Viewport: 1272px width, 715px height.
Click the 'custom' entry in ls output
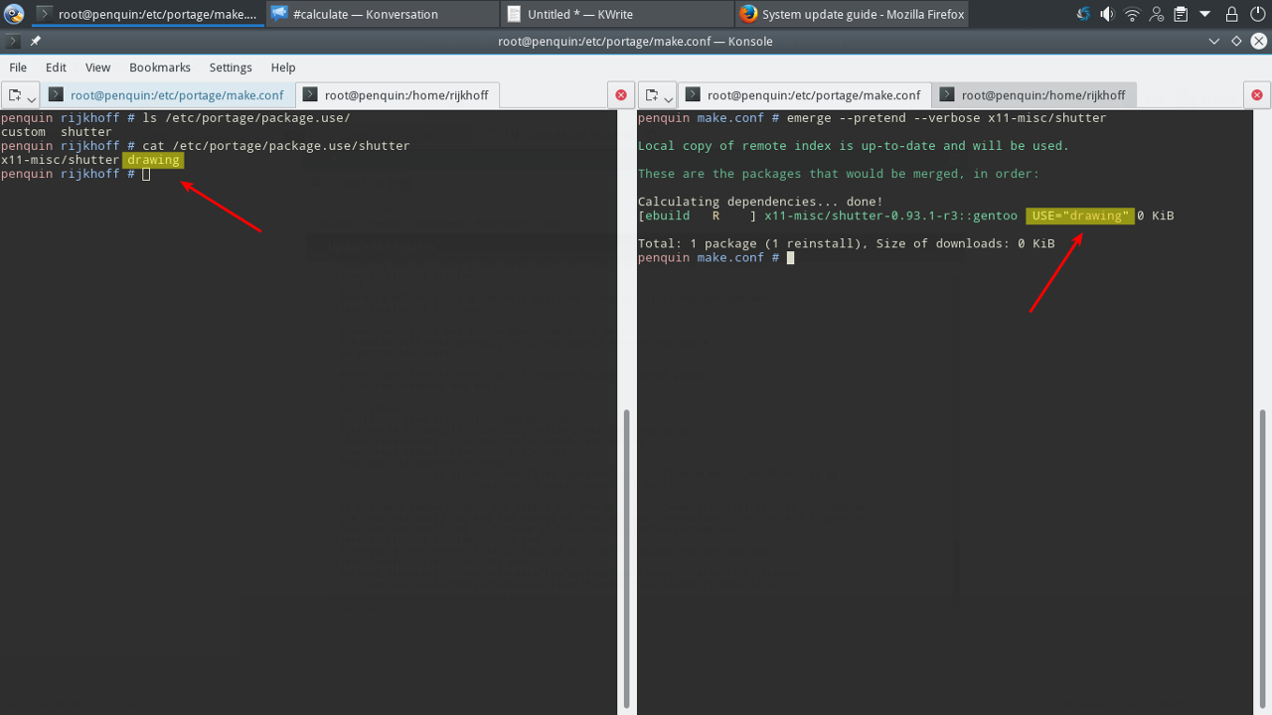pyautogui.click(x=23, y=132)
